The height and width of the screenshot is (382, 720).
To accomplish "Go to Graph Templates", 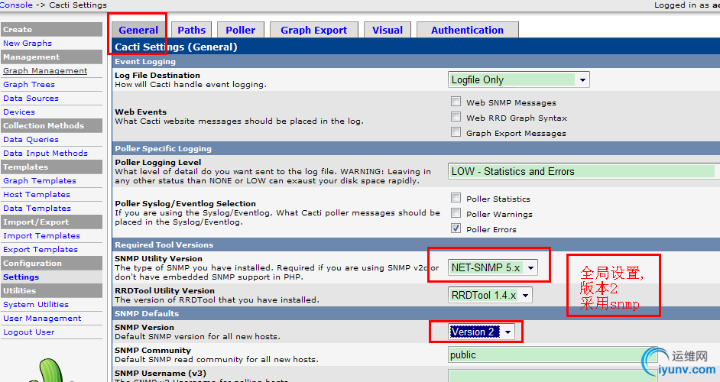I will [x=40, y=181].
